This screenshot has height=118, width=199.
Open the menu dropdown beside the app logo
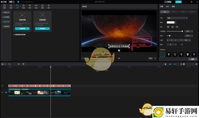point(12,2)
